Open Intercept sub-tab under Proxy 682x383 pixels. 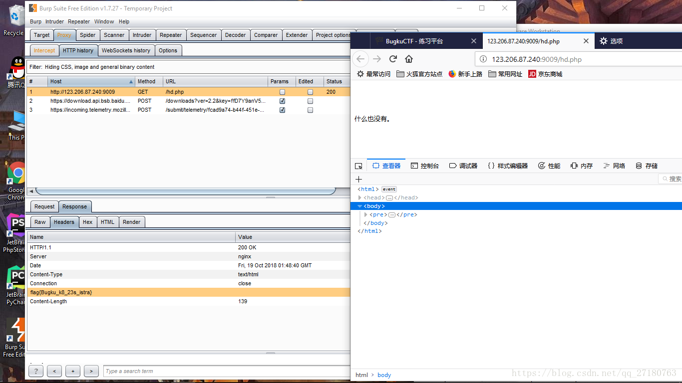coord(44,50)
